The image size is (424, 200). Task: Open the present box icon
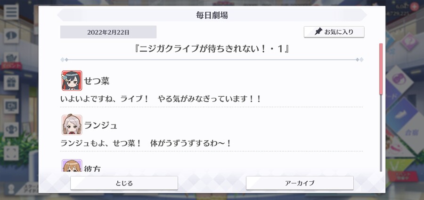11,83
